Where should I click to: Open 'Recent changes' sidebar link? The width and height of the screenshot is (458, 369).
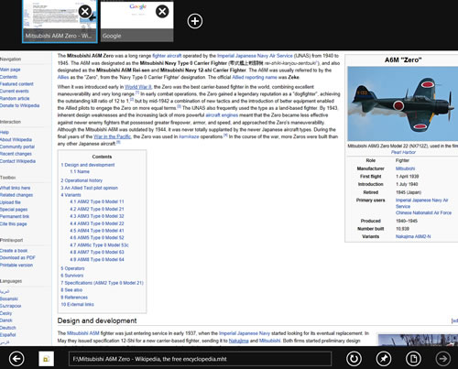16,154
